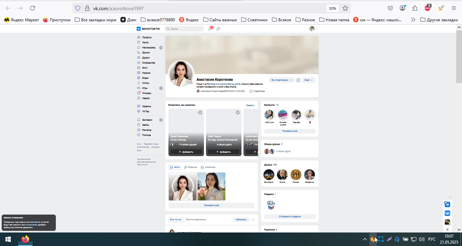Click Показать всё under photos
Image resolution: width=462 pixels, height=246 pixels.
coord(211,205)
